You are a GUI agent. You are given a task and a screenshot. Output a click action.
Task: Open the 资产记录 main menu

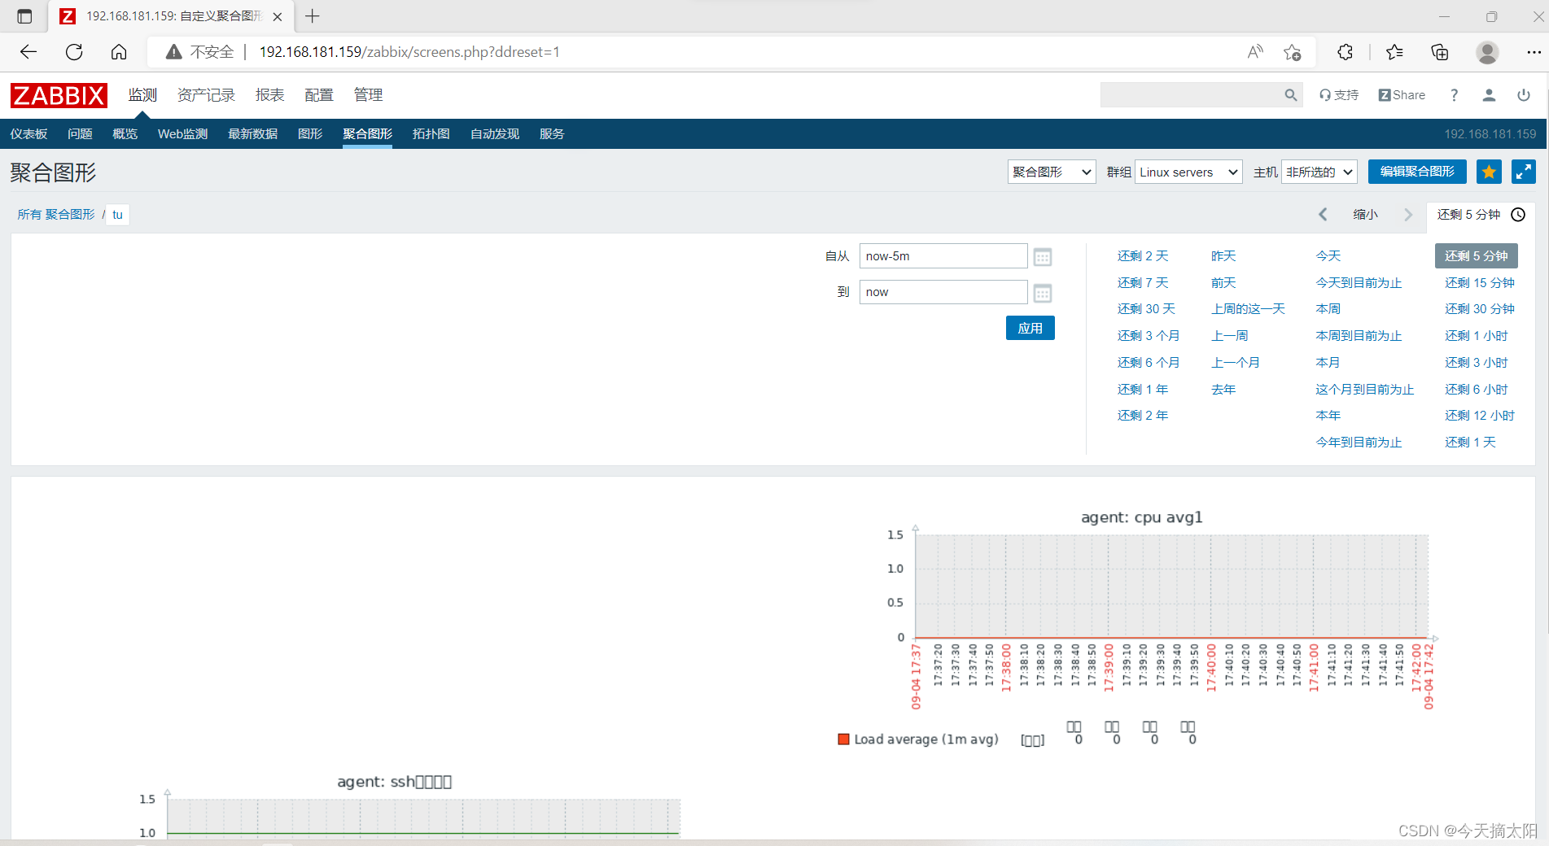pos(206,95)
